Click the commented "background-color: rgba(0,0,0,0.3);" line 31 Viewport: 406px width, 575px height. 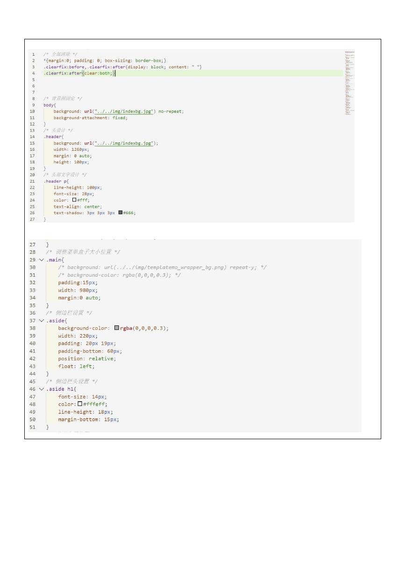(119, 275)
